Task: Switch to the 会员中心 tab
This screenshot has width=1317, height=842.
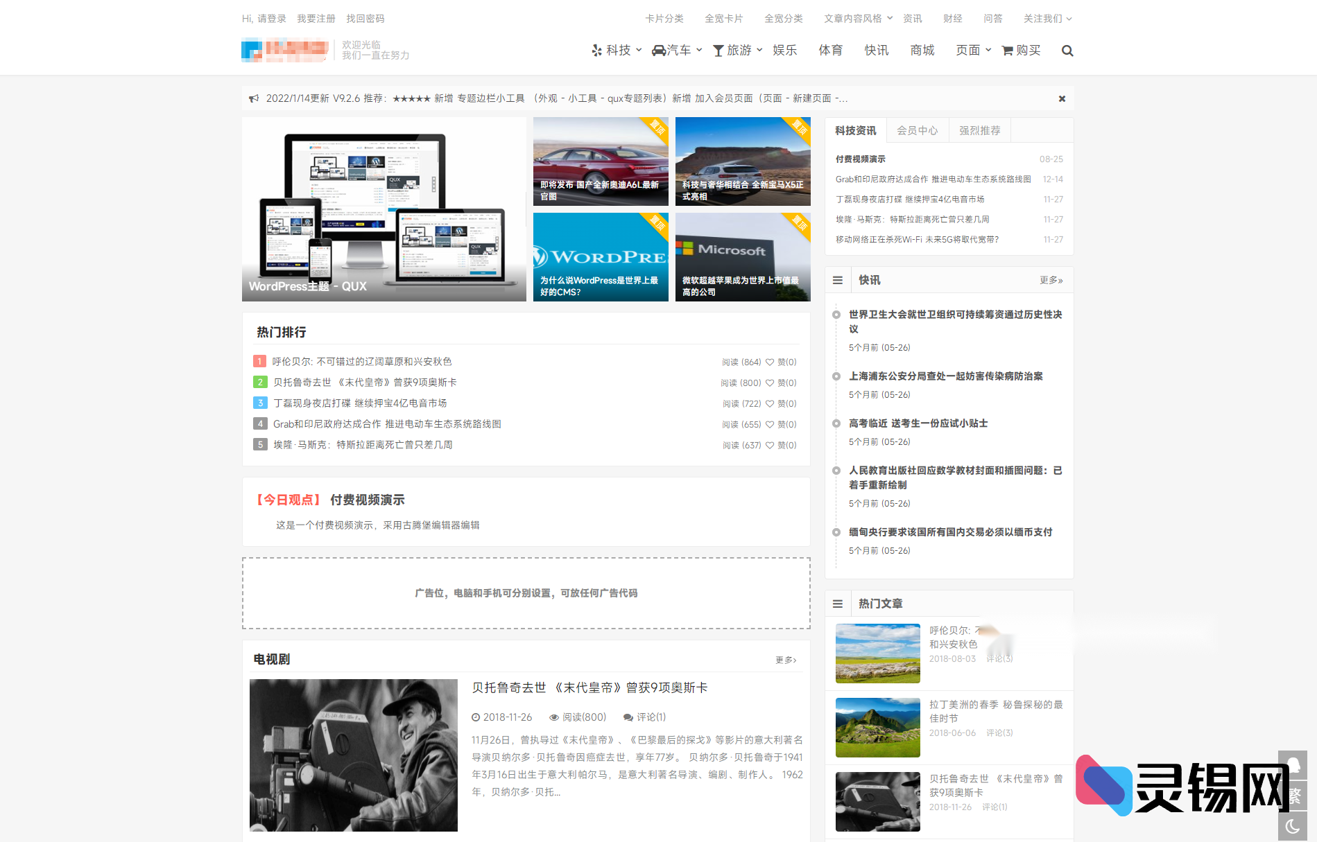Action: pyautogui.click(x=917, y=130)
